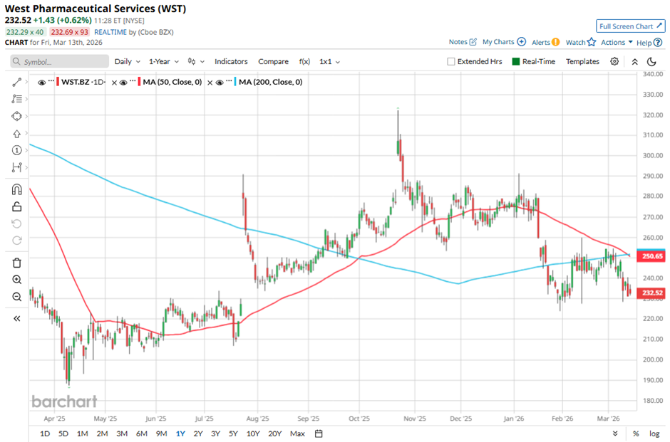Open the 1x1 grid layout dropdown
Screen dimensions: 670x442
(329, 61)
